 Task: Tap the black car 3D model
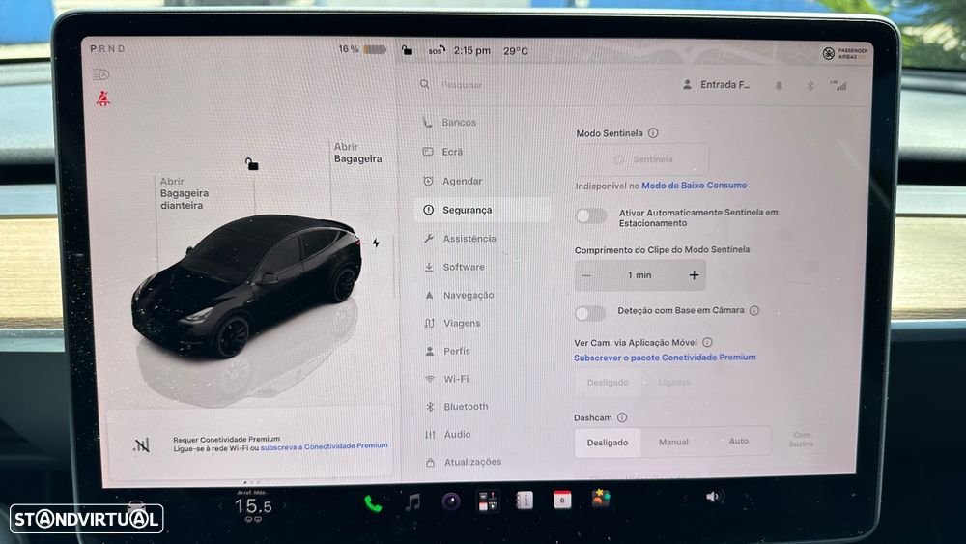tap(247, 285)
